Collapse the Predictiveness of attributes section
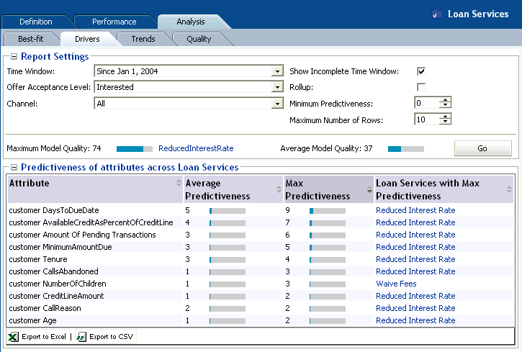This screenshot has height=352, width=522. [14, 168]
